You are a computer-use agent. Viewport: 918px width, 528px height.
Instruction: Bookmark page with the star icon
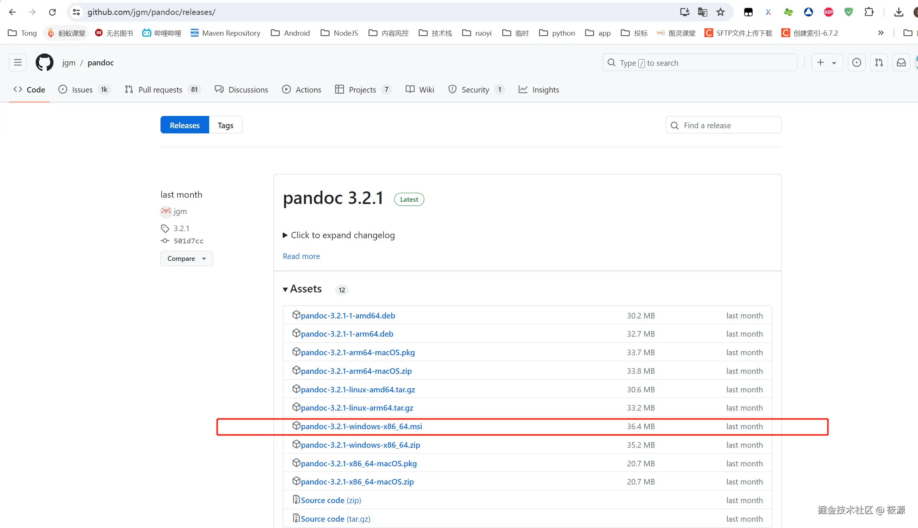[720, 12]
